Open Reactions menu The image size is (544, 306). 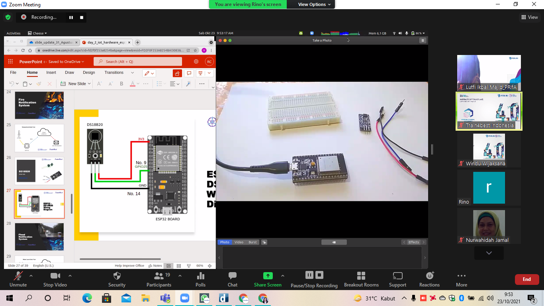(429, 279)
